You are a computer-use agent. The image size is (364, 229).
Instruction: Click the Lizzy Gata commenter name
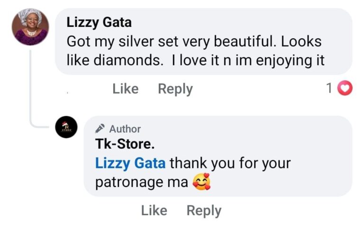[99, 22]
